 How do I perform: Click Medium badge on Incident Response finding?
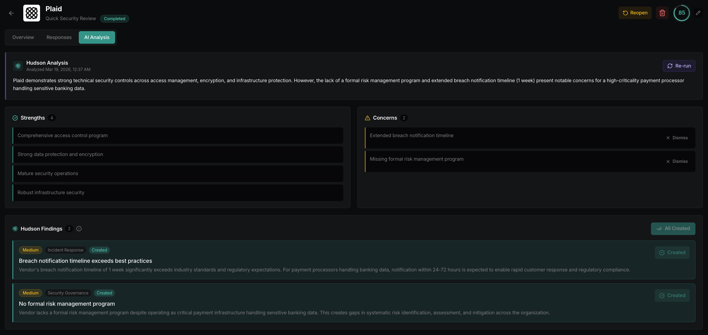[31, 250]
